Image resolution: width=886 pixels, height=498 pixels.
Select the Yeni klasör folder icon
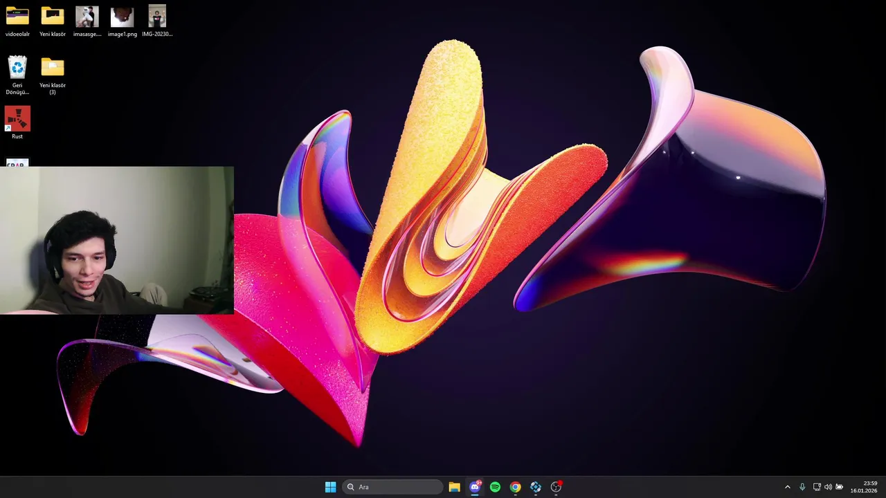point(53,21)
